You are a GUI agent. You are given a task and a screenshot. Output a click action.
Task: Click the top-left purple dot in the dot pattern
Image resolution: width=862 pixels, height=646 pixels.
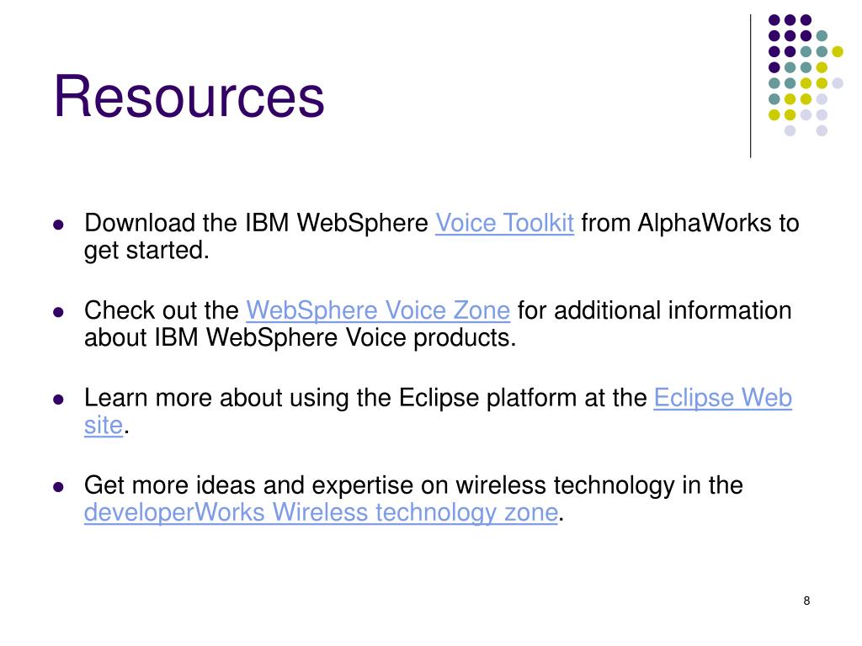click(774, 20)
